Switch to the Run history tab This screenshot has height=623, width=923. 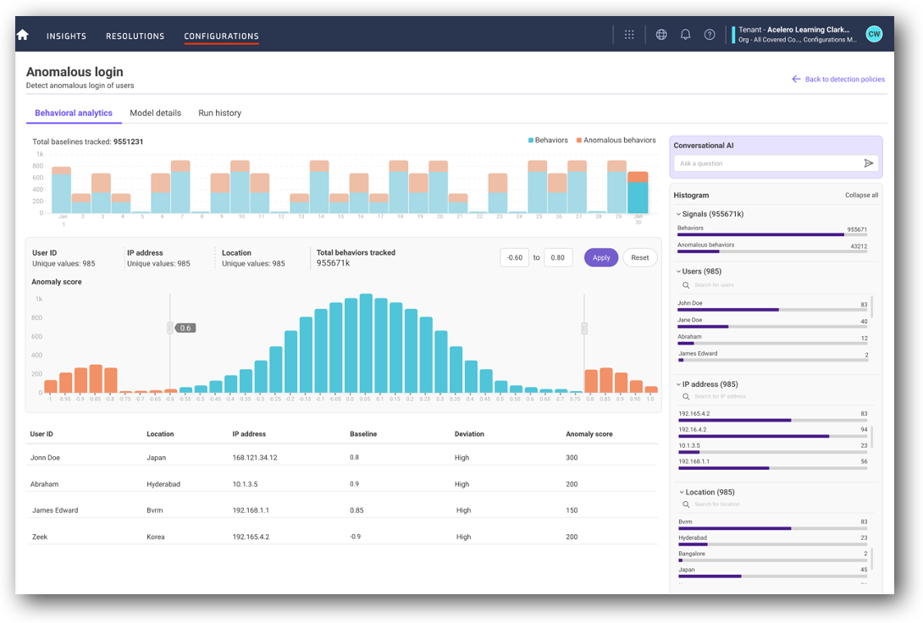coord(219,113)
